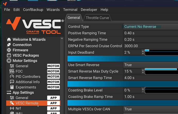Click the Experiments calculator icon

[12, 87]
